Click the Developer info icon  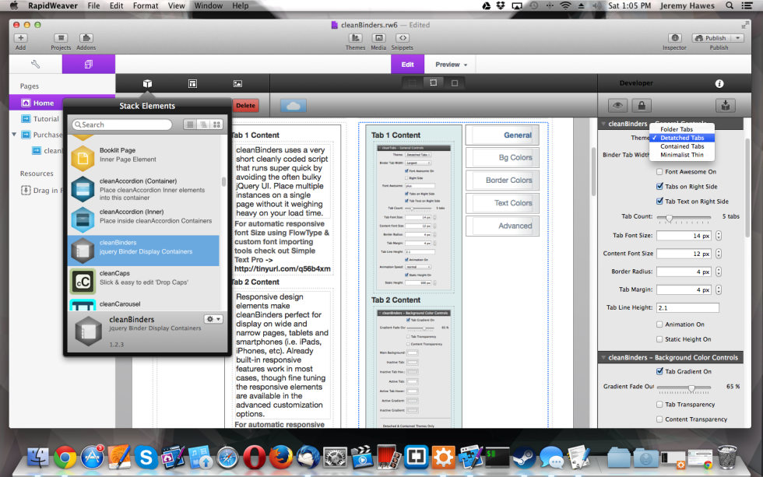pos(719,83)
